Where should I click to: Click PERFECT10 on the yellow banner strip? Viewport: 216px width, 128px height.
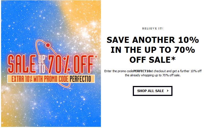coord(81,79)
